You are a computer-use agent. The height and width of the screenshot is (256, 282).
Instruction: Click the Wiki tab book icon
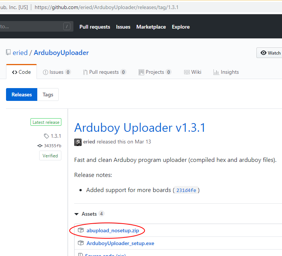(187, 72)
